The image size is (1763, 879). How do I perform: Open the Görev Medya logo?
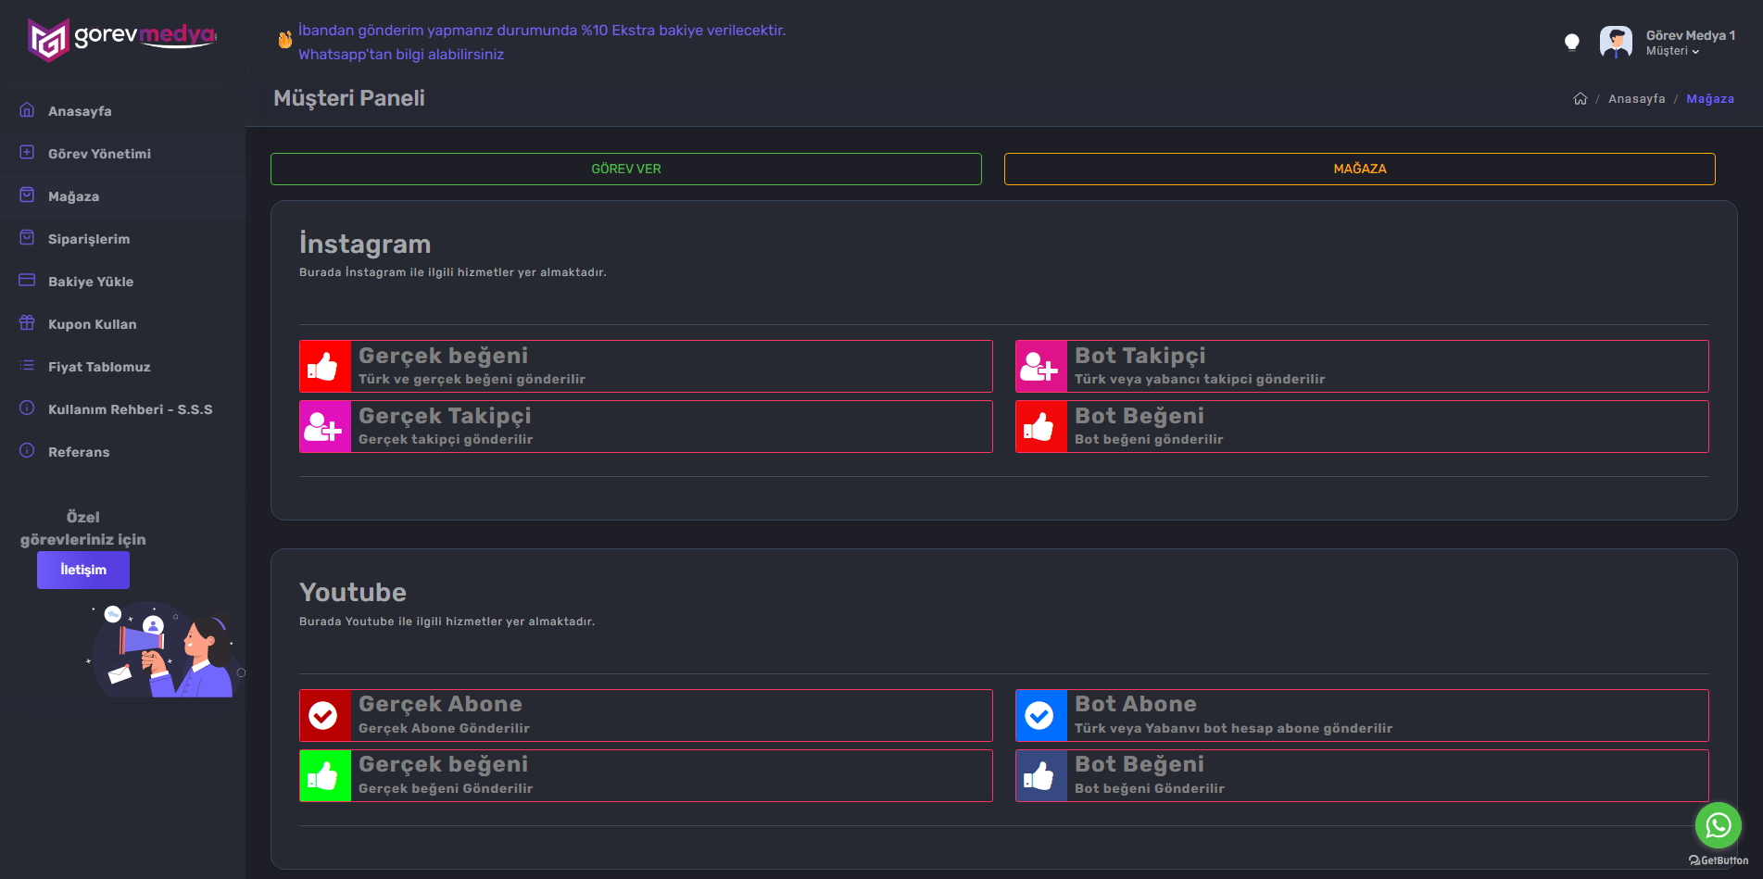[x=121, y=39]
